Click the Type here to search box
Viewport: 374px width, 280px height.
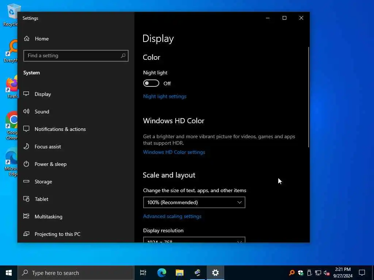point(76,273)
